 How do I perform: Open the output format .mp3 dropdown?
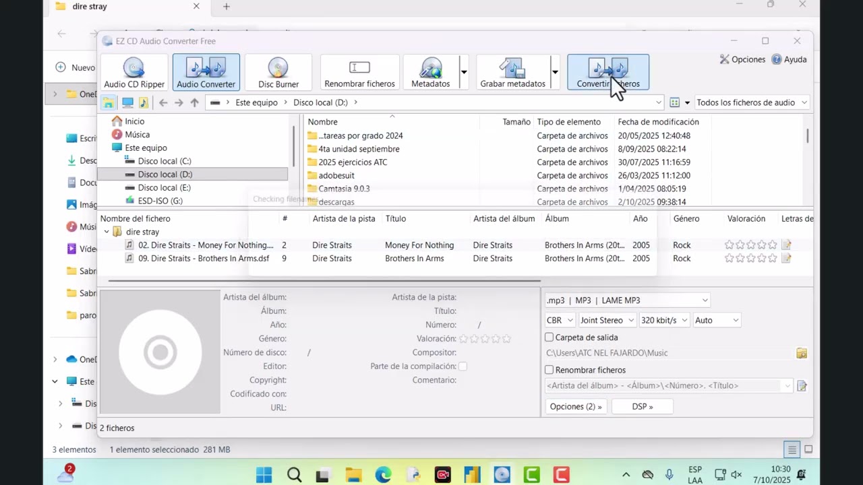(x=628, y=300)
